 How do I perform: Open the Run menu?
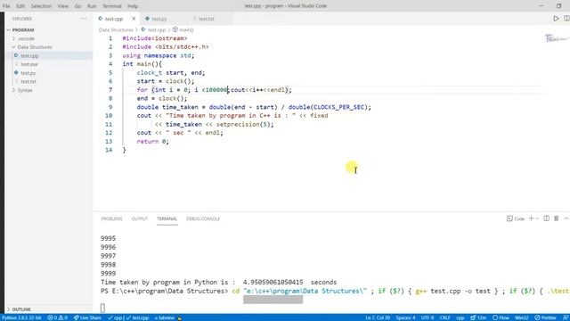click(92, 6)
